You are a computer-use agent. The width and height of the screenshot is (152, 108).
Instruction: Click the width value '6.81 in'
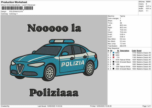click(x=148, y=9)
